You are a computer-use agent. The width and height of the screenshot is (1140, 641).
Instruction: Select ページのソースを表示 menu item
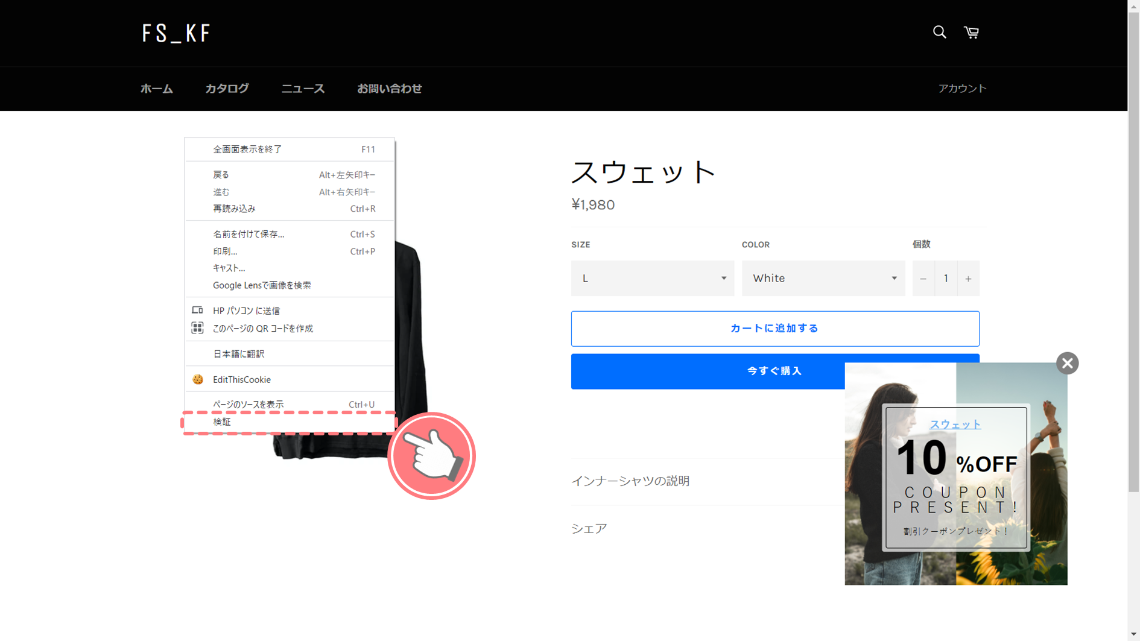[290, 404]
